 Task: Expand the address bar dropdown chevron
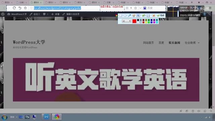(140, 8)
